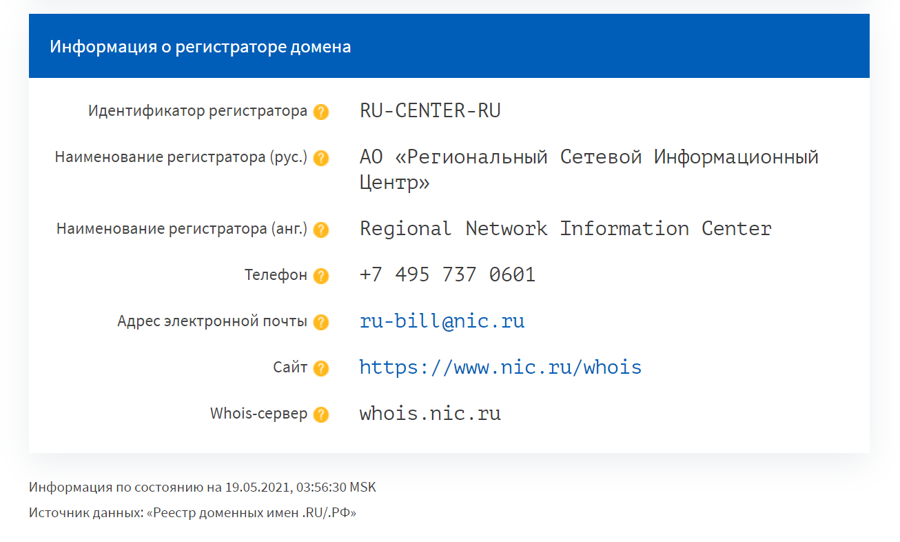Open the Сайт field help icon
This screenshot has height=542, width=900.
[321, 368]
